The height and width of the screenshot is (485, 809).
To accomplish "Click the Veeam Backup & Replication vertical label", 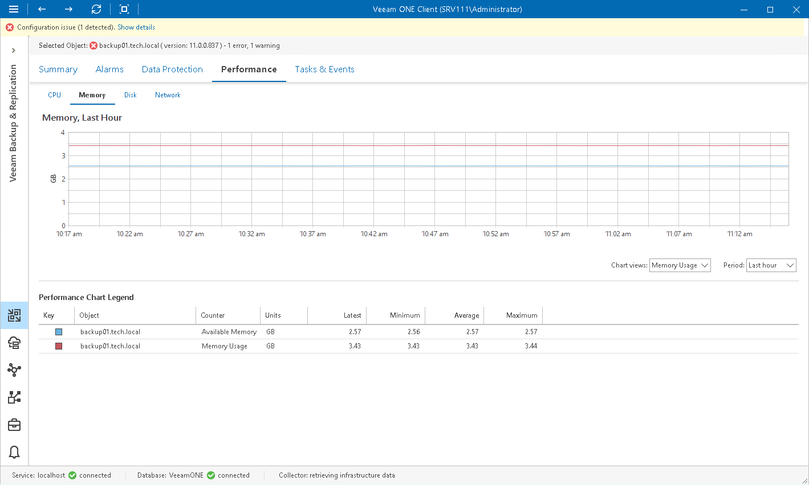I will point(13,123).
